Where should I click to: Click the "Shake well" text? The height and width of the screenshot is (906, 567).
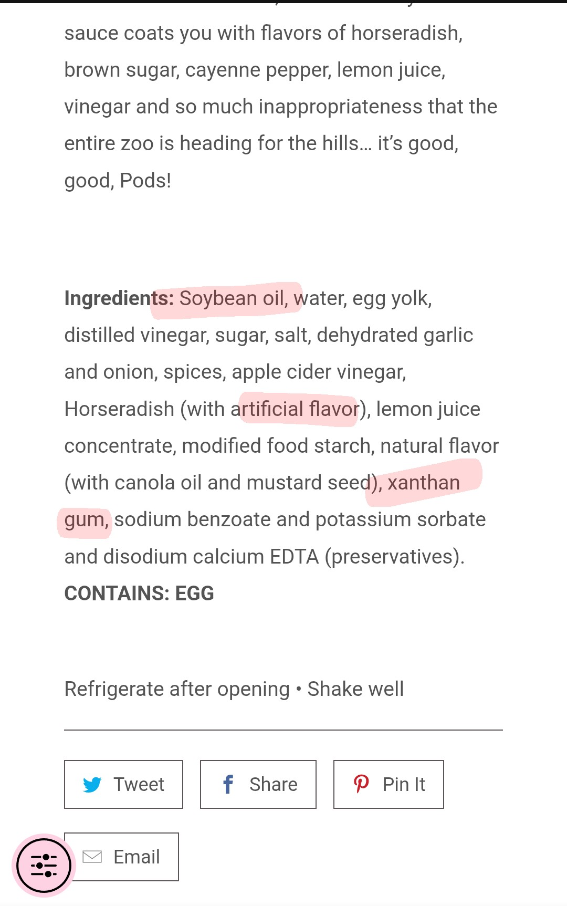[355, 689]
